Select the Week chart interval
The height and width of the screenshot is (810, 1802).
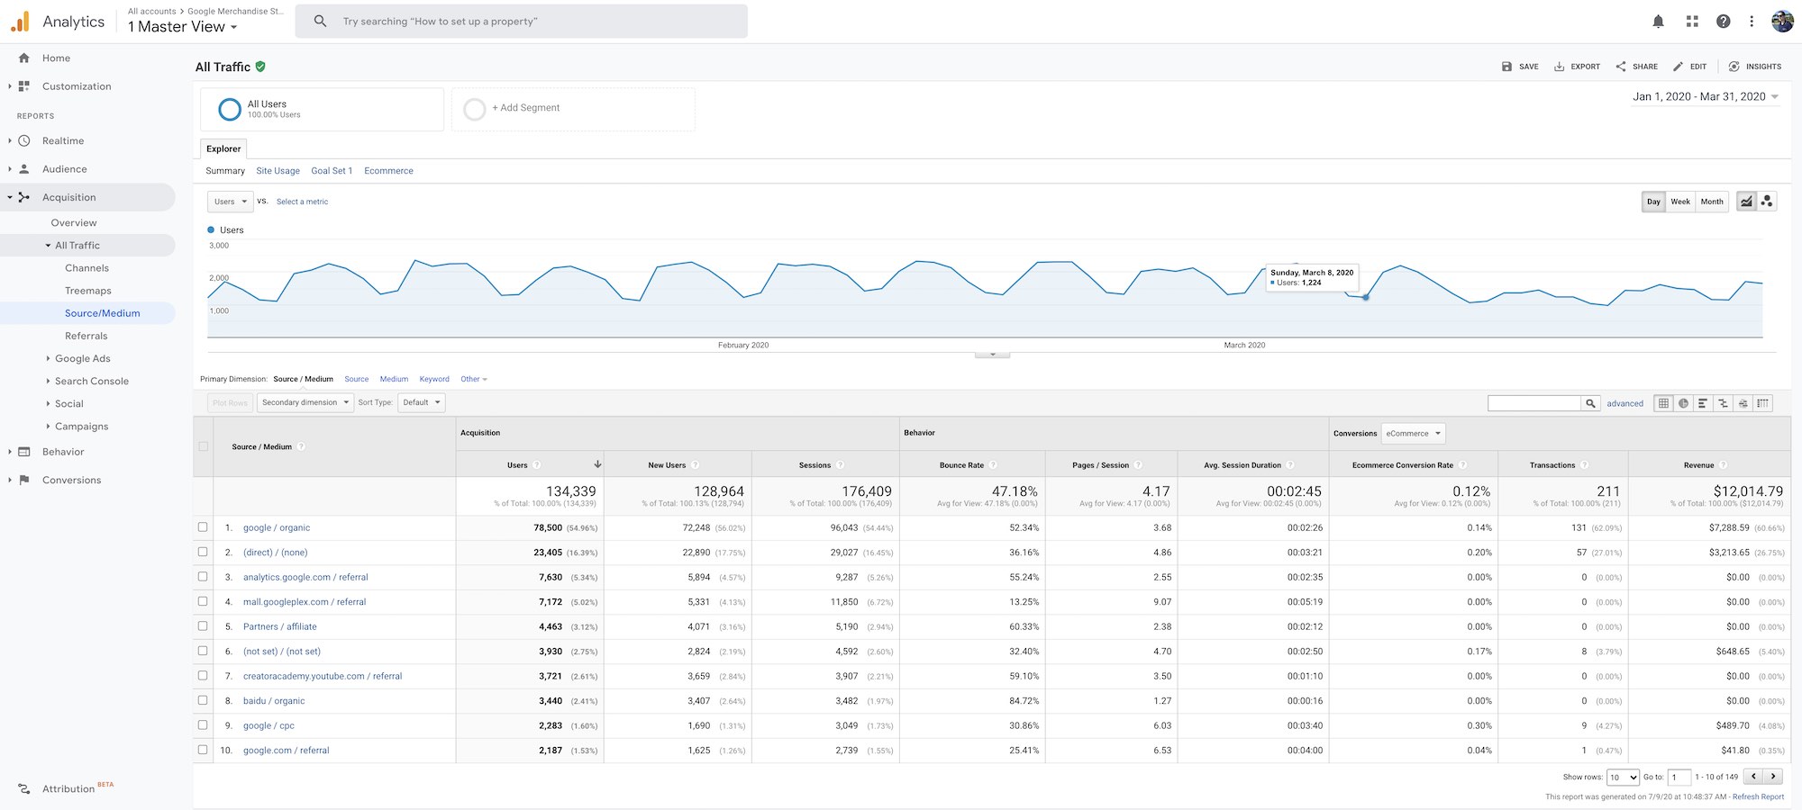pyautogui.click(x=1680, y=202)
